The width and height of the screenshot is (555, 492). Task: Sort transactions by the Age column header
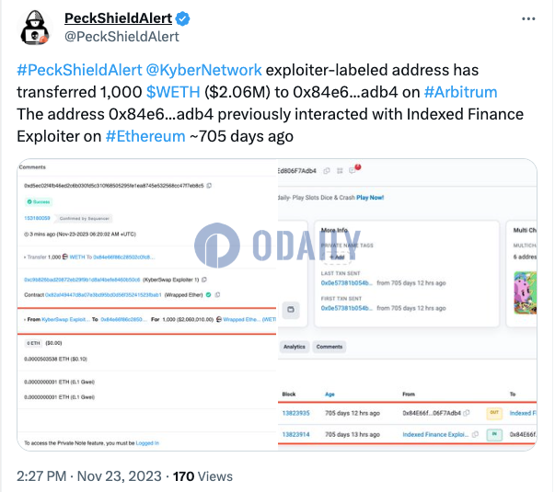[x=330, y=394]
